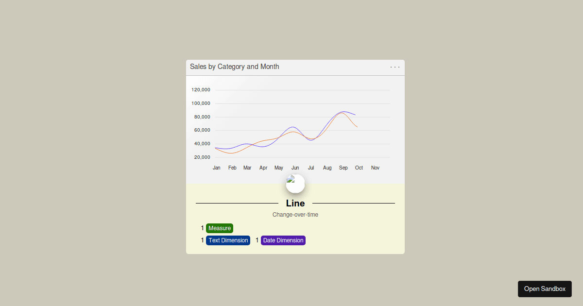Viewport: 583px width, 306px height.
Task: Click the Sep x-axis label
Action: pos(343,168)
